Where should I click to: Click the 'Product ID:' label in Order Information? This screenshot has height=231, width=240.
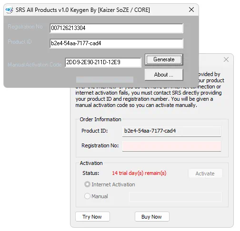[x=94, y=131]
